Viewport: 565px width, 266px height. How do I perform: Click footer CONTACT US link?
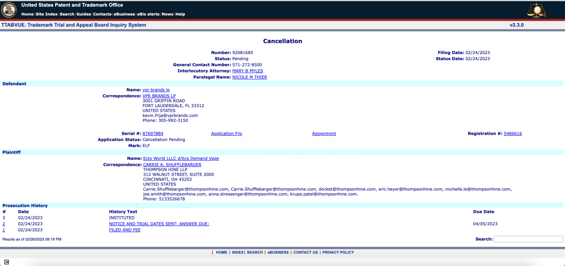tap(306, 252)
